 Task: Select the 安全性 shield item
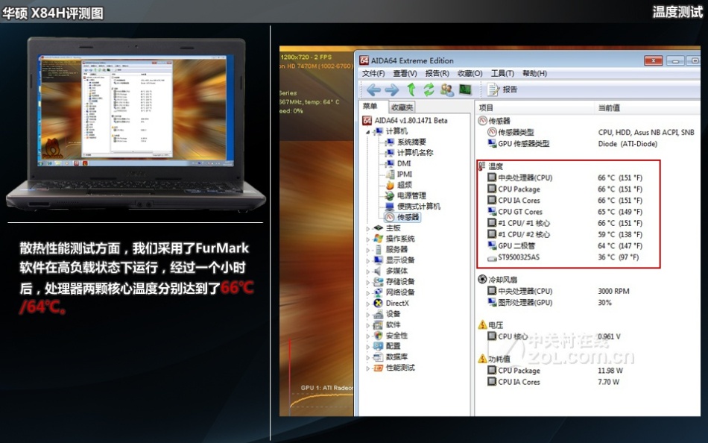391,336
